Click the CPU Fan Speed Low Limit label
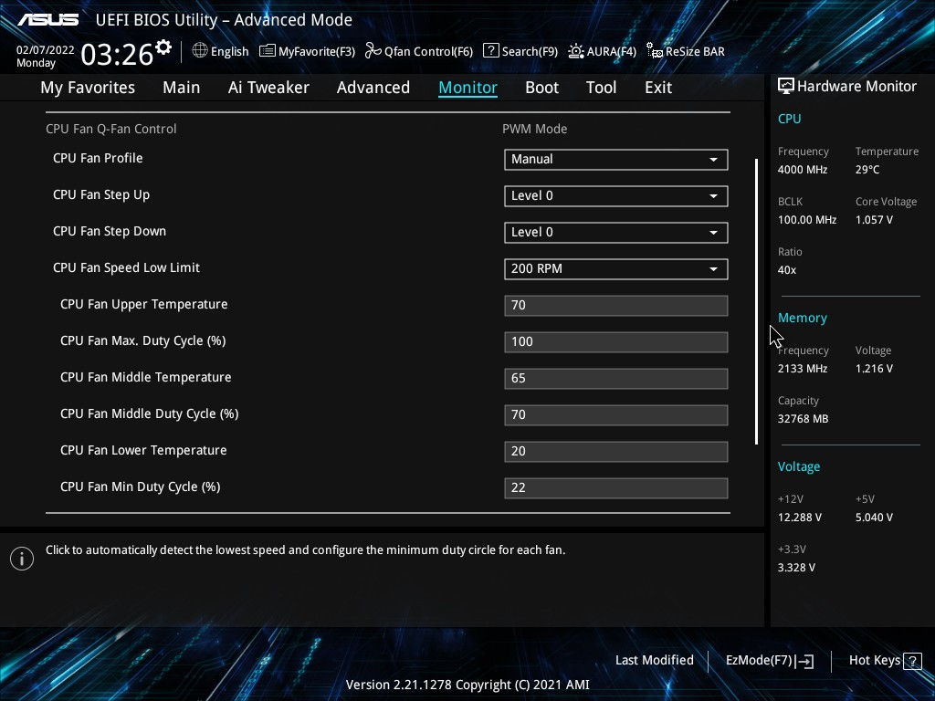The image size is (935, 701). click(x=126, y=267)
